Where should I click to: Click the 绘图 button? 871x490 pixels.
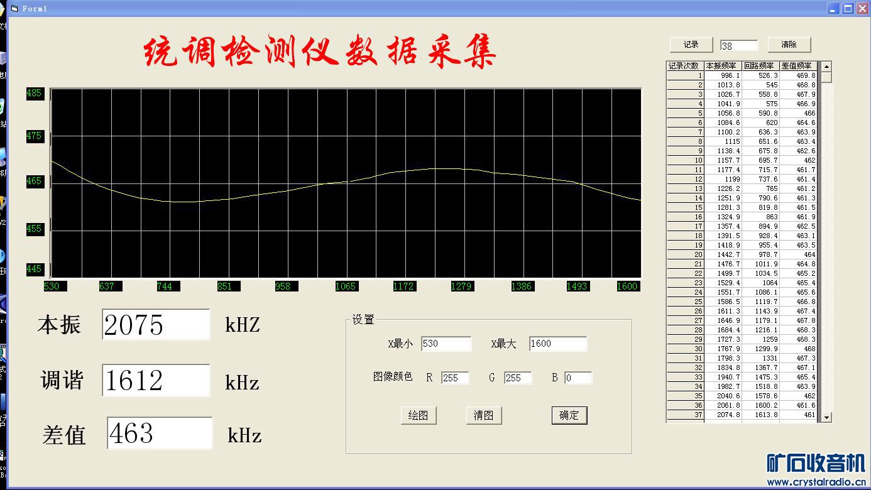419,415
